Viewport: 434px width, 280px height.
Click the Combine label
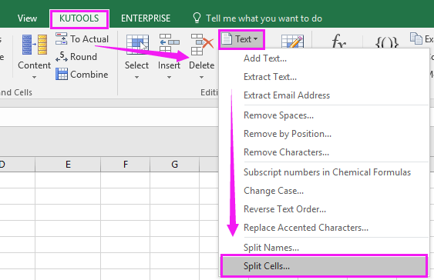coord(89,75)
